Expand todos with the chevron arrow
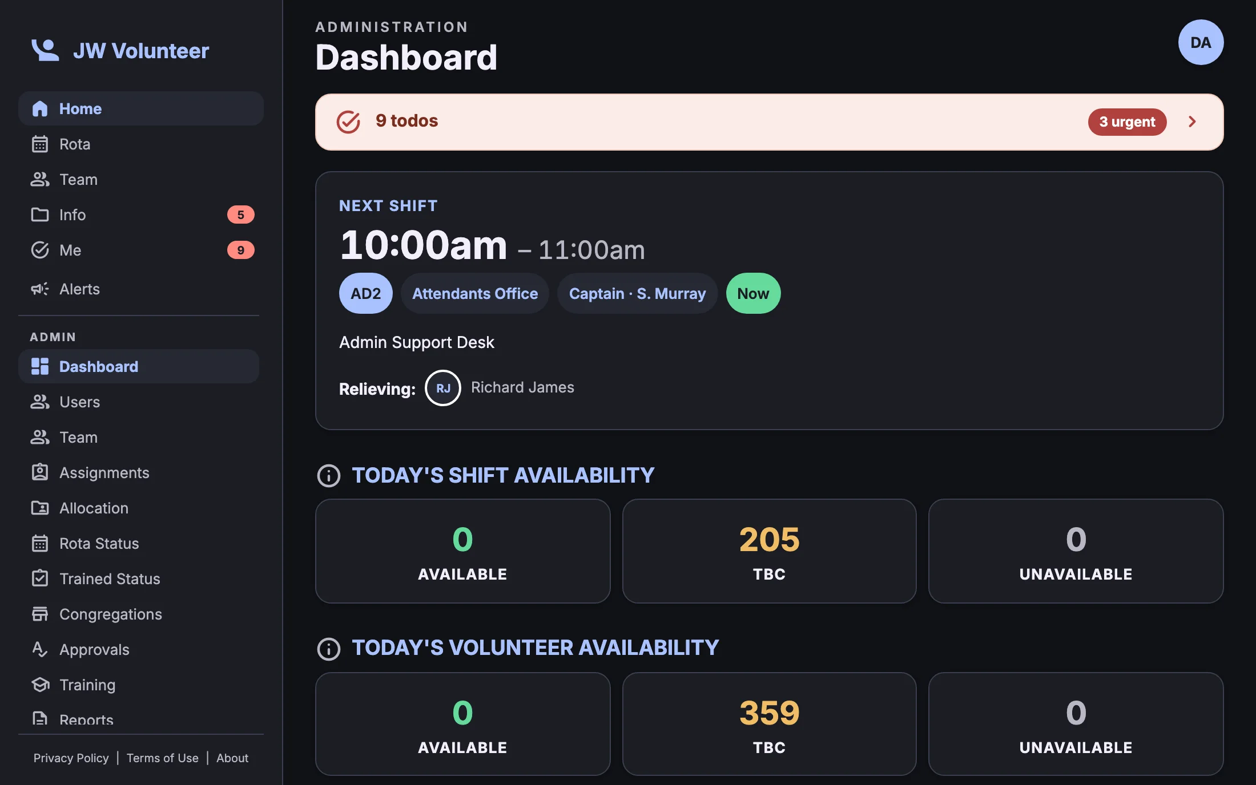The width and height of the screenshot is (1256, 785). [1192, 122]
